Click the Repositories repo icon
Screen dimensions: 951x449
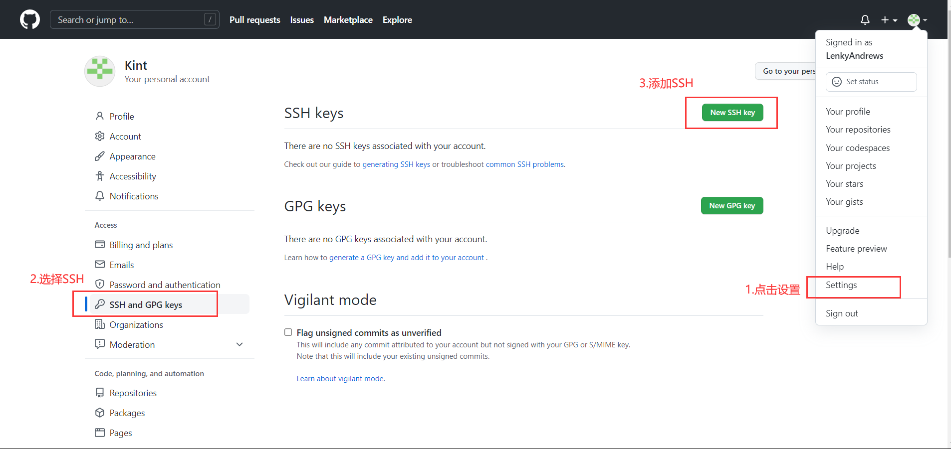[x=100, y=393]
